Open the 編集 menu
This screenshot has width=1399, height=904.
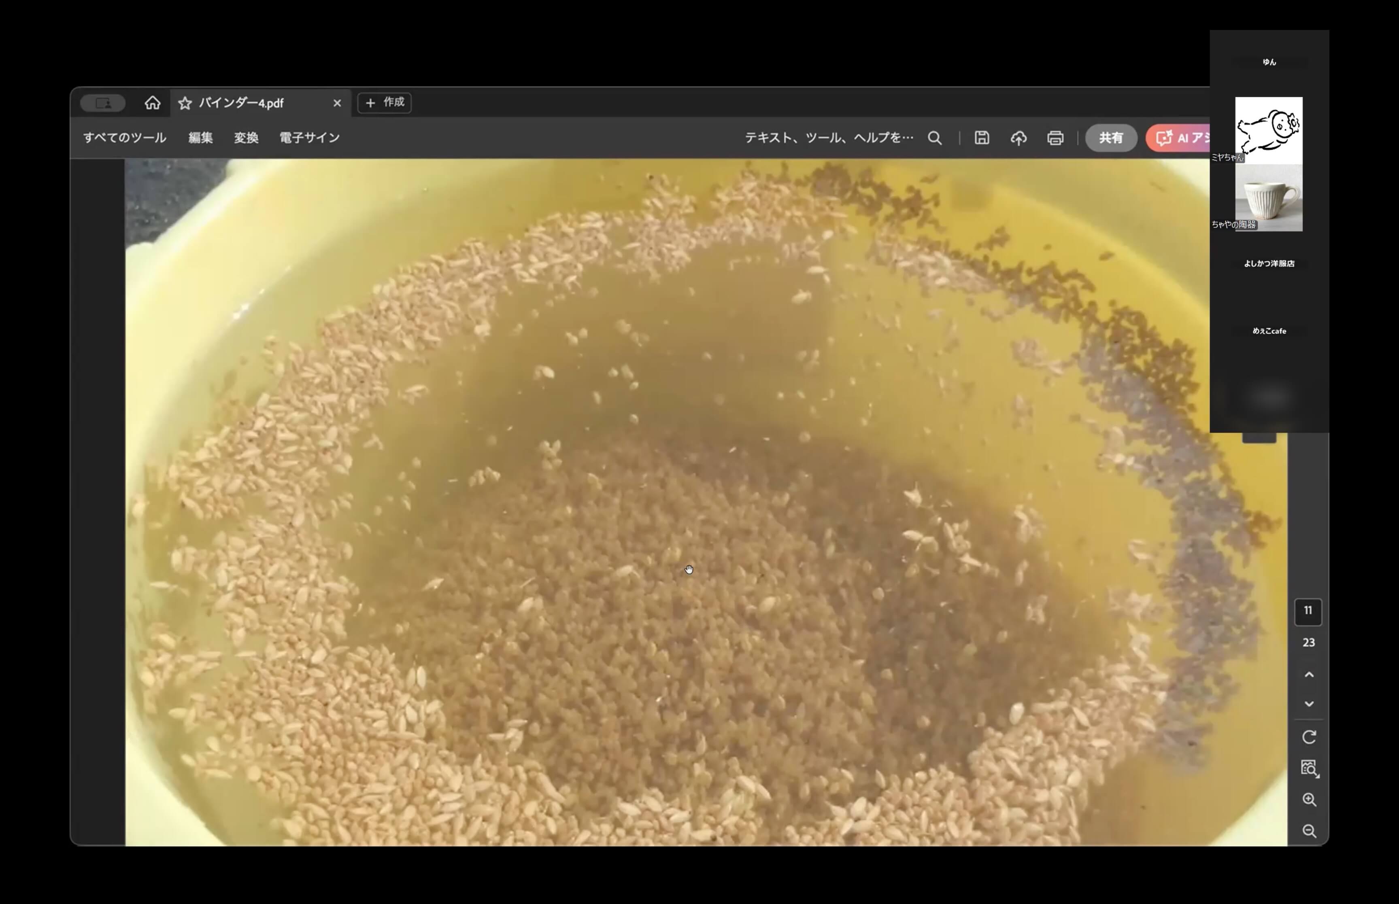coord(200,138)
